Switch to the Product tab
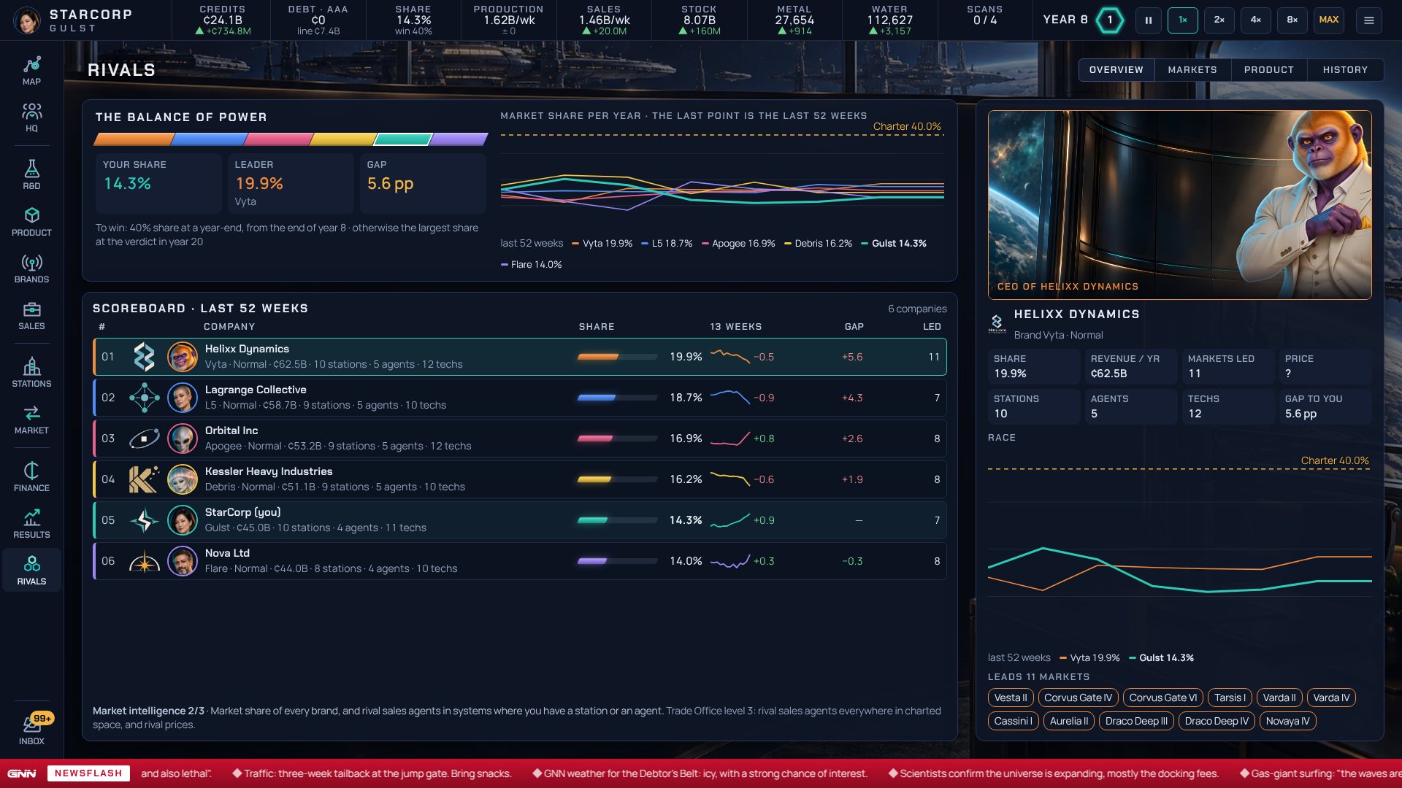The height and width of the screenshot is (788, 1402). pyautogui.click(x=1269, y=70)
